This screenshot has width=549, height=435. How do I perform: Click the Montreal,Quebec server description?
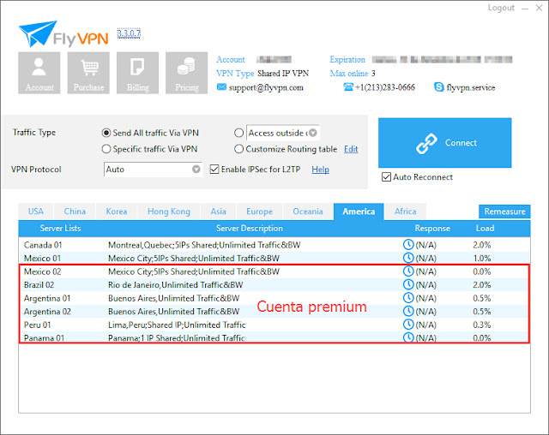click(204, 245)
